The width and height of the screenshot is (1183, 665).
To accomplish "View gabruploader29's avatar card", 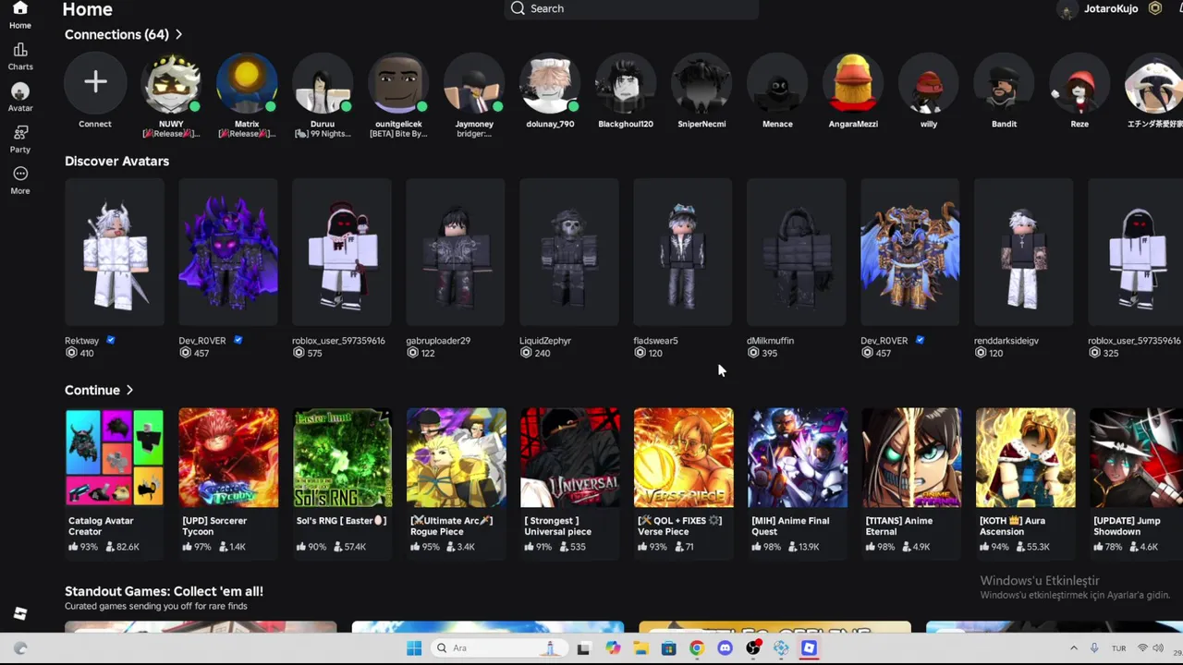I will (x=456, y=253).
